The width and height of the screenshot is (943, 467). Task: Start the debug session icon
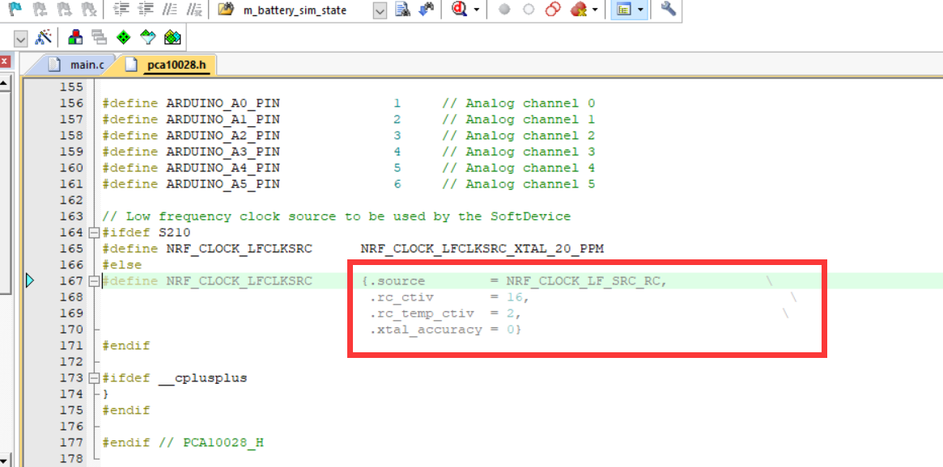(x=459, y=10)
